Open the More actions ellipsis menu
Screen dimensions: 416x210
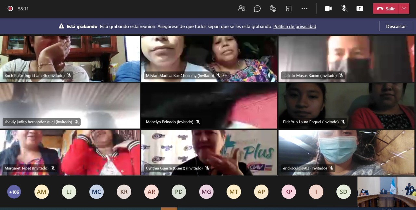pyautogui.click(x=304, y=9)
